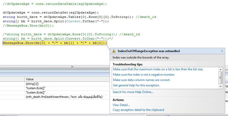The image size is (228, 116).
Task: Click the troubleshooting tips scrollbar thumb
Action: 220,78
